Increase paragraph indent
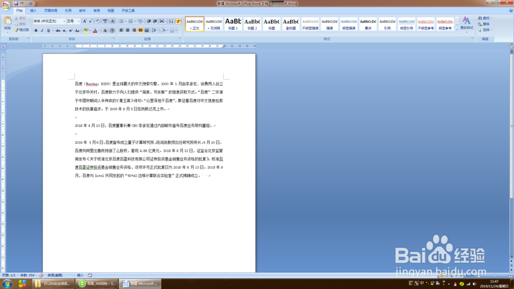 pos(155,21)
